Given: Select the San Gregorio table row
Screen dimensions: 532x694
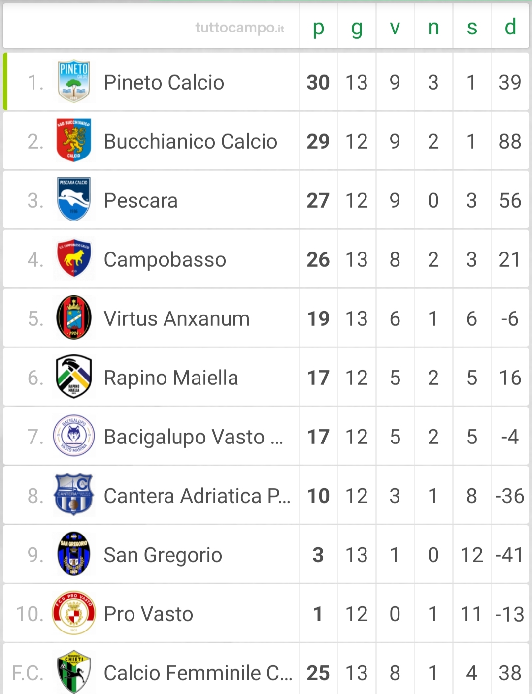Looking at the screenshot, I should 266,554.
